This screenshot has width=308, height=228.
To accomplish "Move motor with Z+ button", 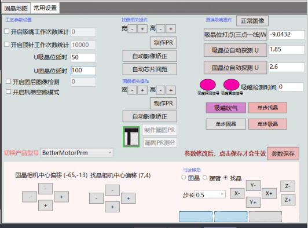I will [288, 200].
